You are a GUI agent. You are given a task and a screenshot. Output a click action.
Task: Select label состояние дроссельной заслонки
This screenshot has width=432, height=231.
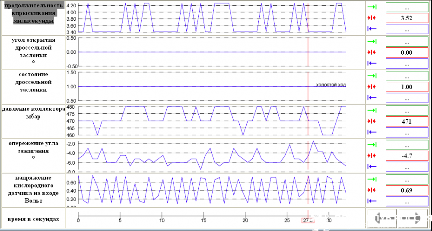click(x=33, y=82)
